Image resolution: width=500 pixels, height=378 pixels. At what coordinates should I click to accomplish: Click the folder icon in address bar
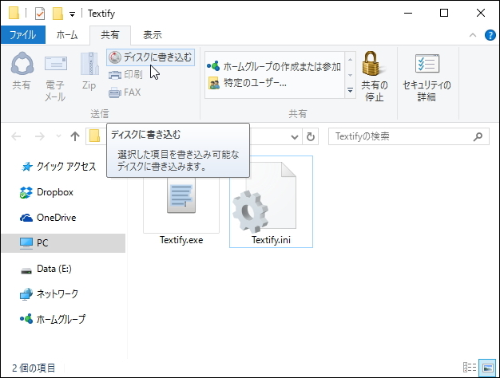coord(94,136)
